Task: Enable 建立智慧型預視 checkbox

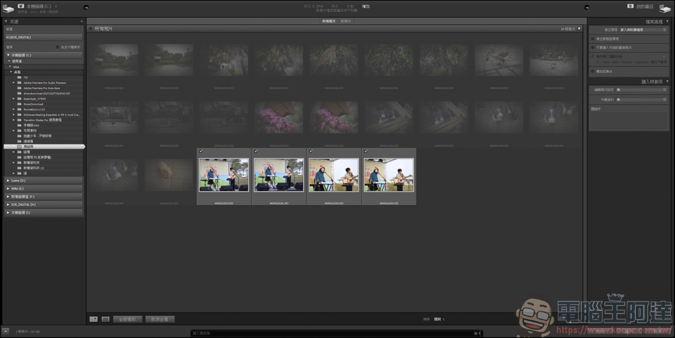Action: [x=593, y=38]
